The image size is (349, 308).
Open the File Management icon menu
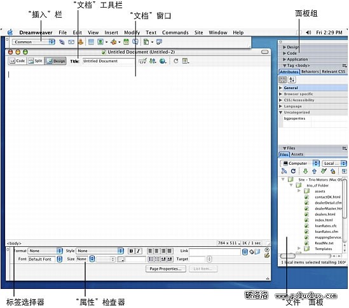153,61
